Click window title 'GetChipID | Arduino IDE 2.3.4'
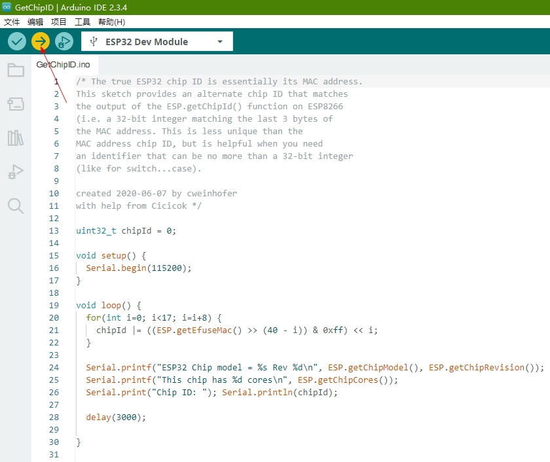 click(71, 7)
